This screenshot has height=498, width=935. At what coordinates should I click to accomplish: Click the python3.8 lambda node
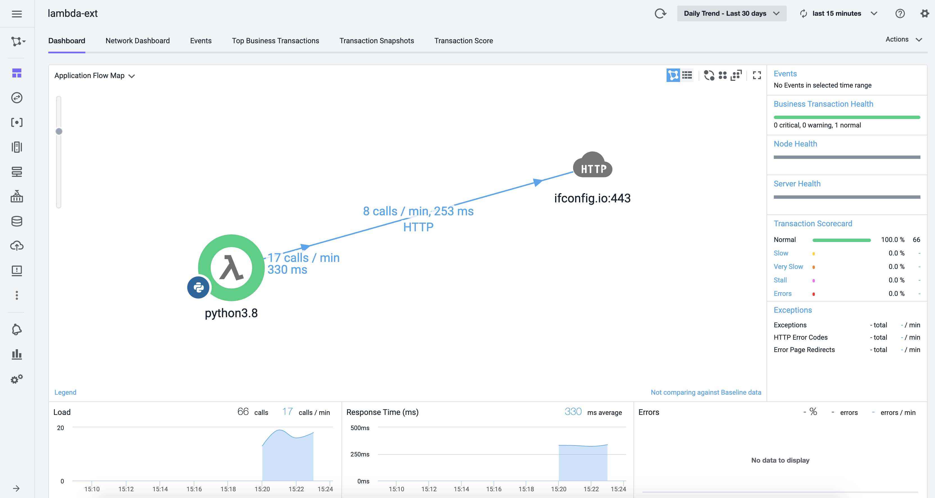tap(231, 268)
